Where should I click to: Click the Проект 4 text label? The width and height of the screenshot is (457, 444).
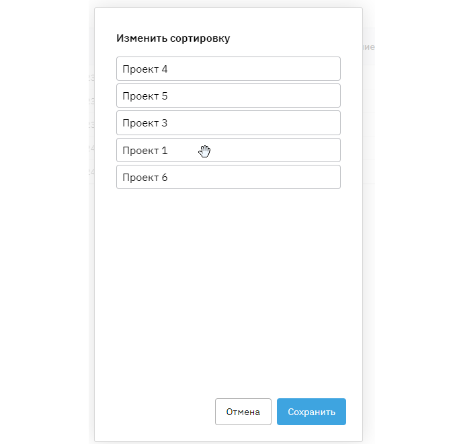tap(144, 69)
